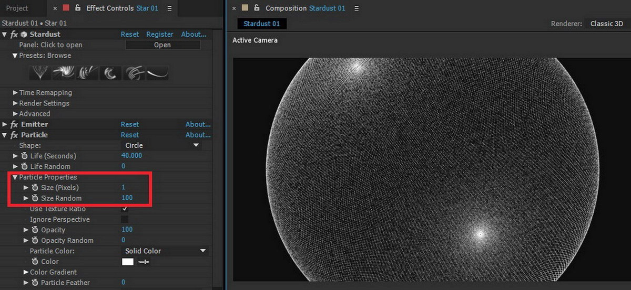The image size is (631, 290).
Task: Pick a color with the eyedropper icon
Action: point(144,262)
